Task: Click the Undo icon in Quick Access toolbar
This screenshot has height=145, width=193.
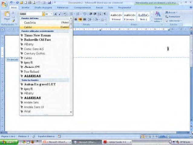Action: (11, 2)
